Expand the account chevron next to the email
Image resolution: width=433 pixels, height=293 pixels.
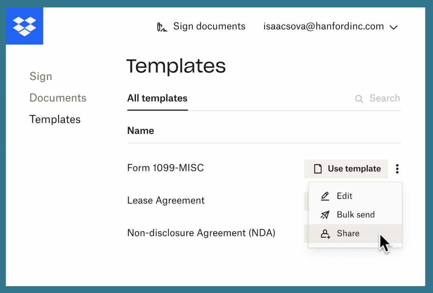click(x=394, y=27)
